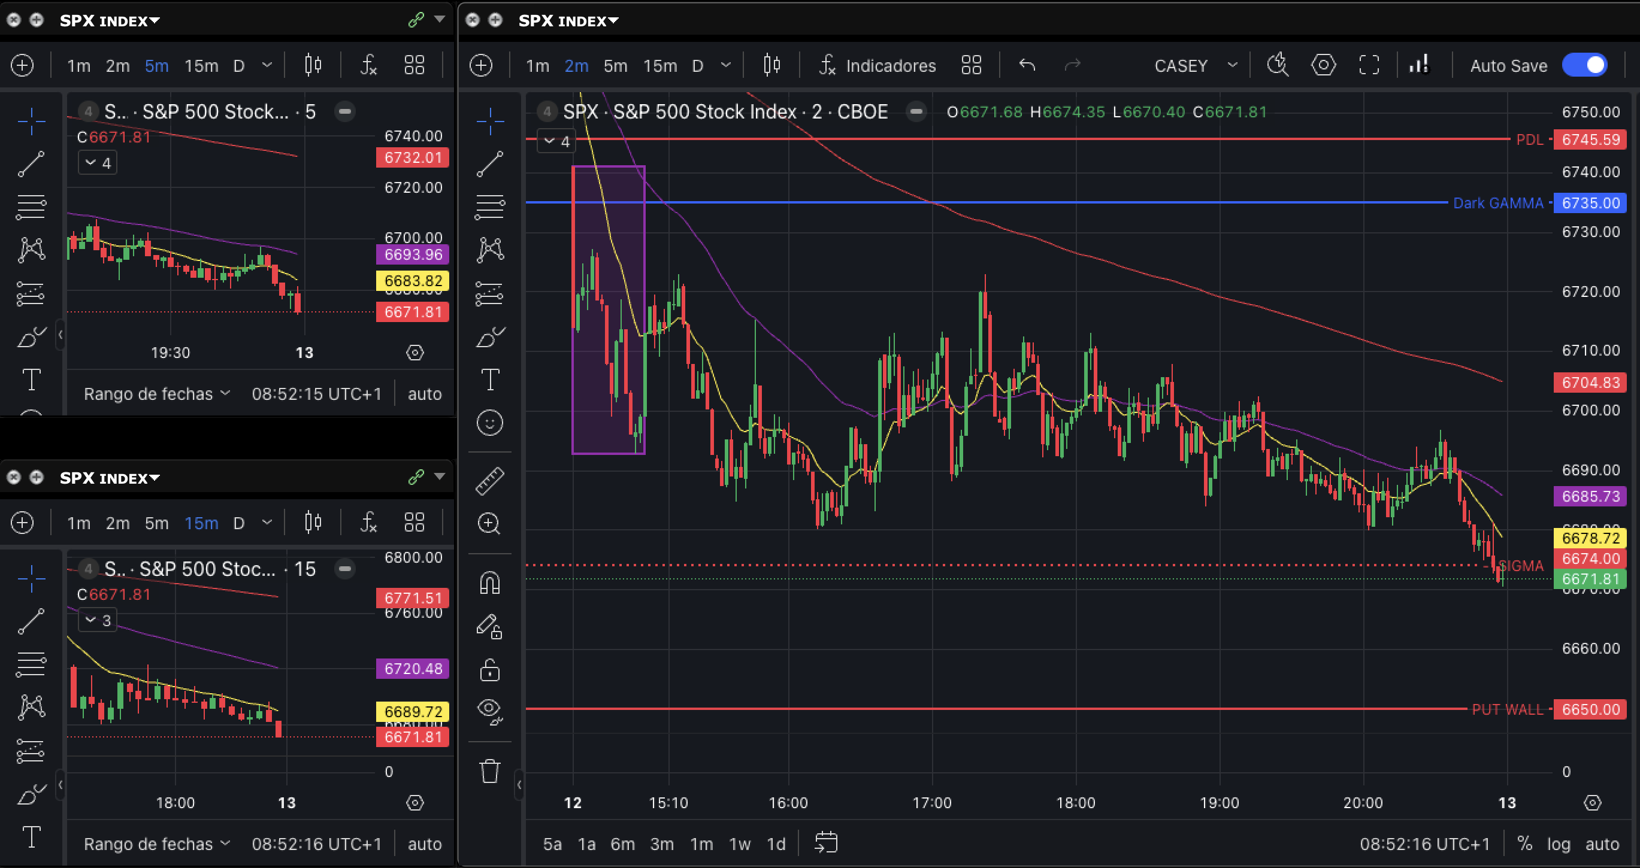The image size is (1640, 868).
Task: Pick the Text annotation tool
Action: coord(490,380)
